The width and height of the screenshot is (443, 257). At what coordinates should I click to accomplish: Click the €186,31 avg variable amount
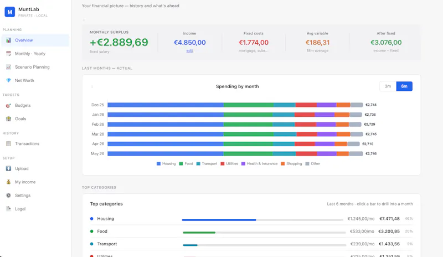tap(317, 43)
